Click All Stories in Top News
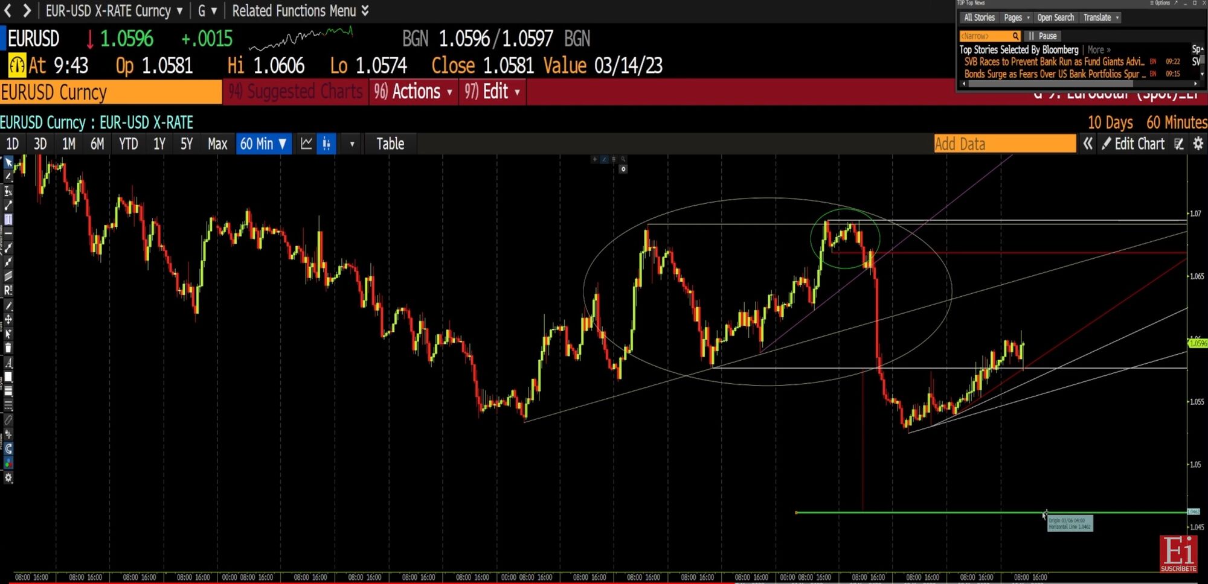Screen dimensions: 1208x584 (x=979, y=17)
